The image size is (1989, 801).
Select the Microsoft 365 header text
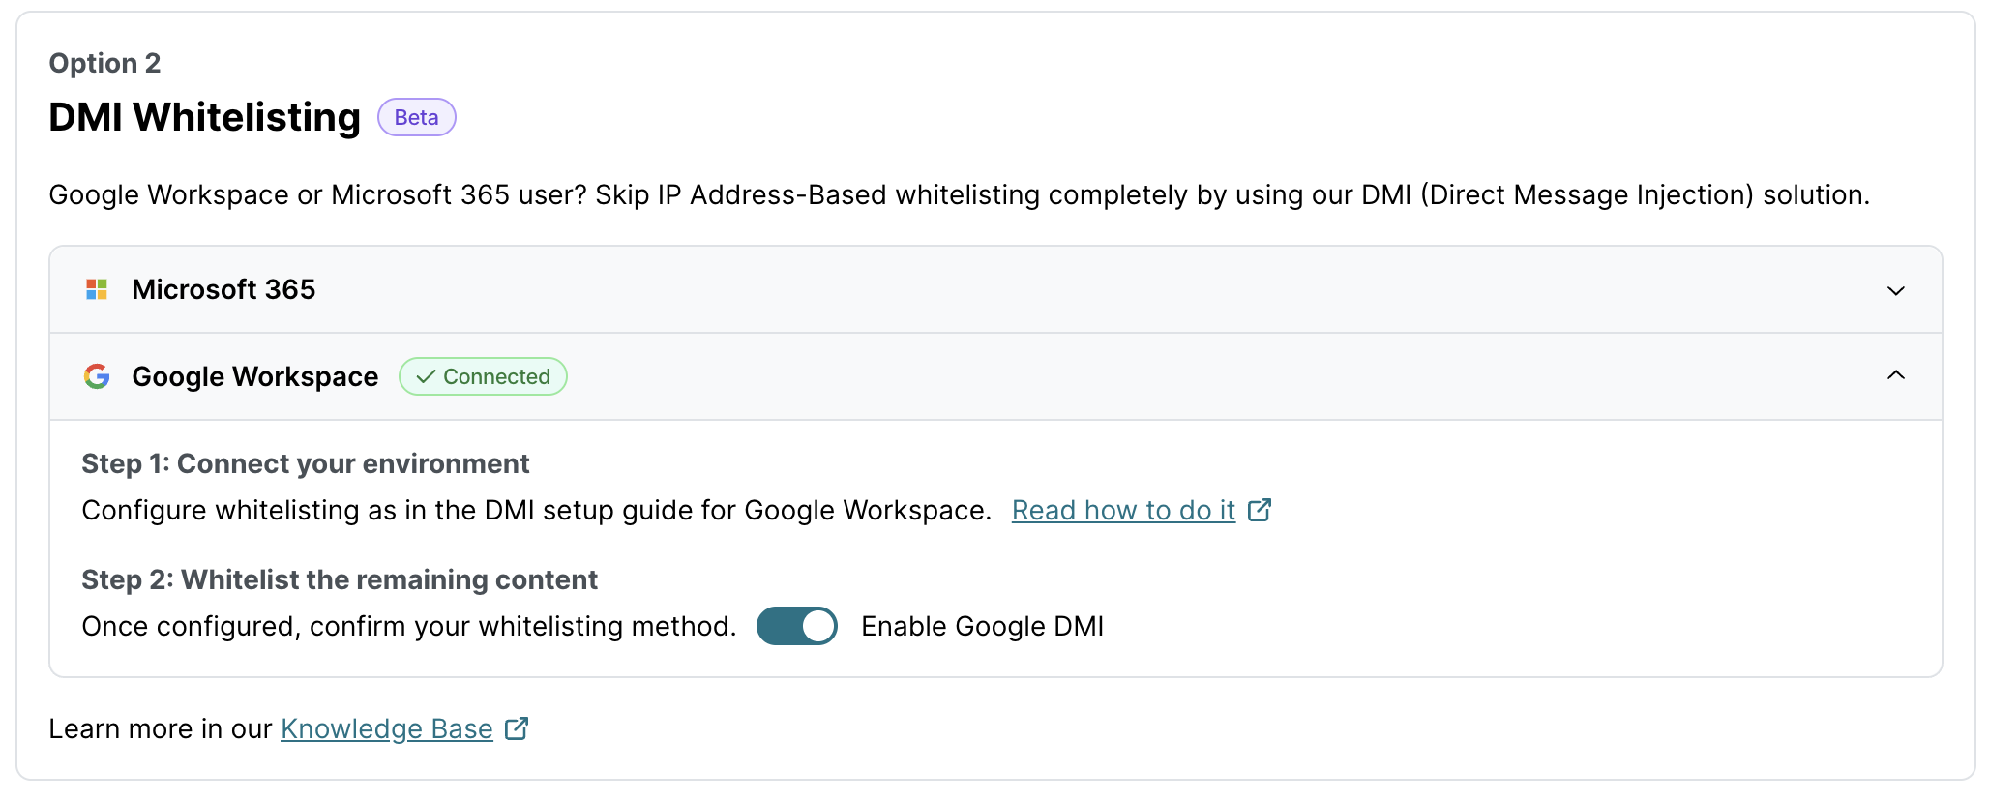pyautogui.click(x=223, y=289)
